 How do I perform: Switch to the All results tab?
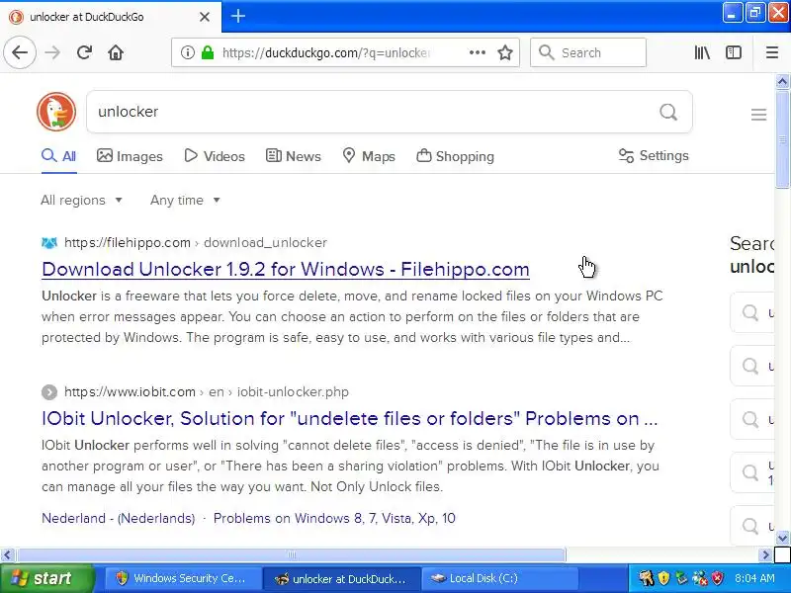(x=59, y=156)
